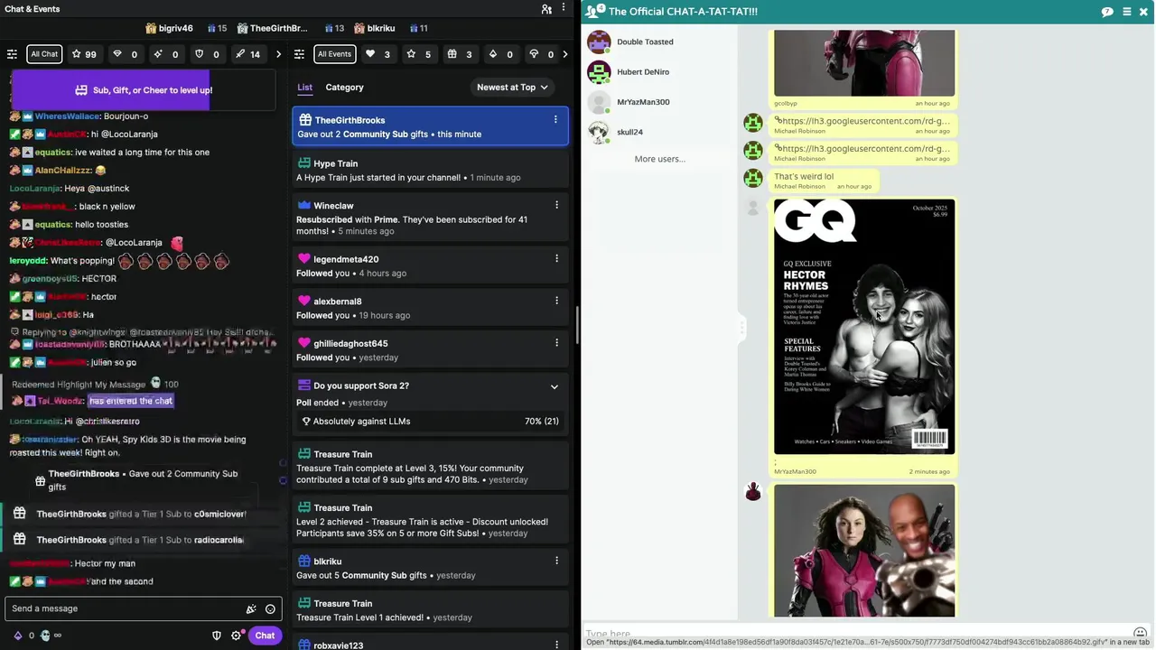This screenshot has width=1156, height=650.
Task: Switch to the Category view tab
Action: pyautogui.click(x=344, y=88)
